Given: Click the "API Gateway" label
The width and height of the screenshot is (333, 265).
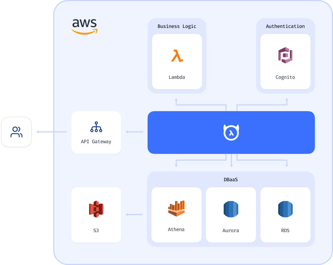Looking at the screenshot, I should [x=96, y=142].
